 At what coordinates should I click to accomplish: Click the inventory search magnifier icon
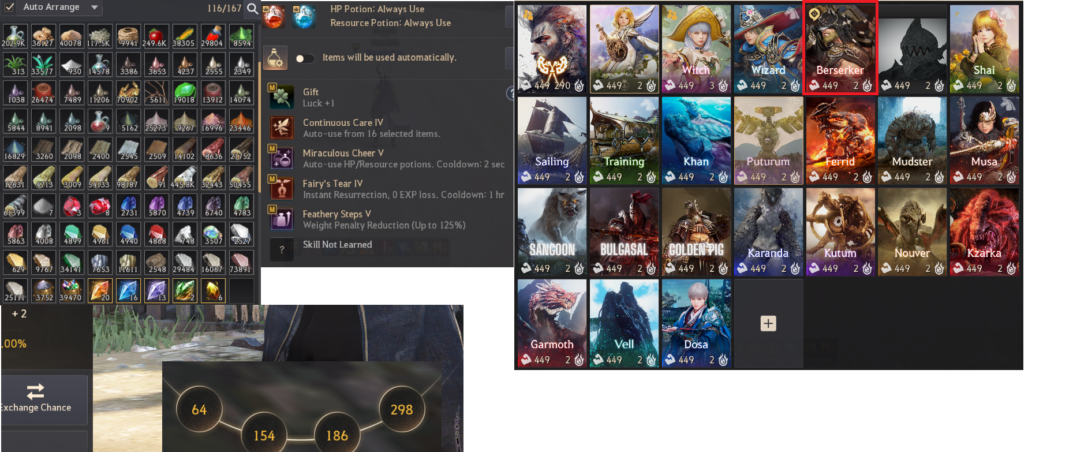(252, 8)
